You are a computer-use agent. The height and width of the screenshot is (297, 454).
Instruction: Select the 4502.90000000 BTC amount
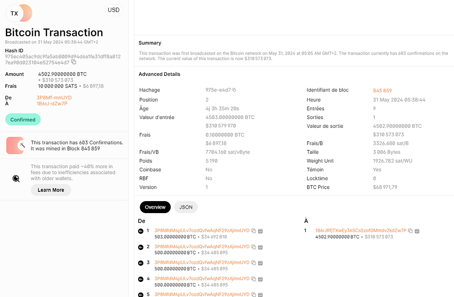click(x=62, y=74)
